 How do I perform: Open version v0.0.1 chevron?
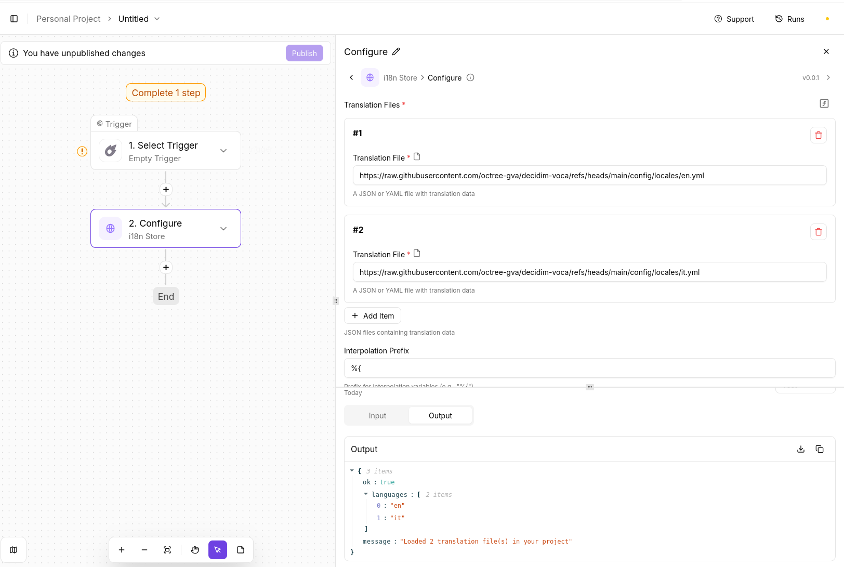click(x=828, y=77)
